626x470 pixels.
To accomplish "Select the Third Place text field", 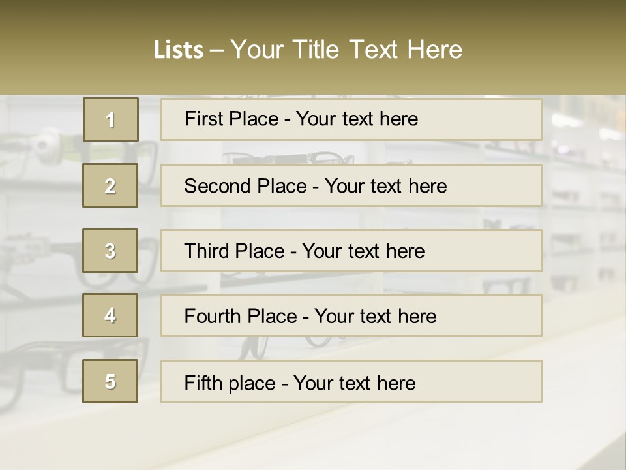I will (351, 251).
